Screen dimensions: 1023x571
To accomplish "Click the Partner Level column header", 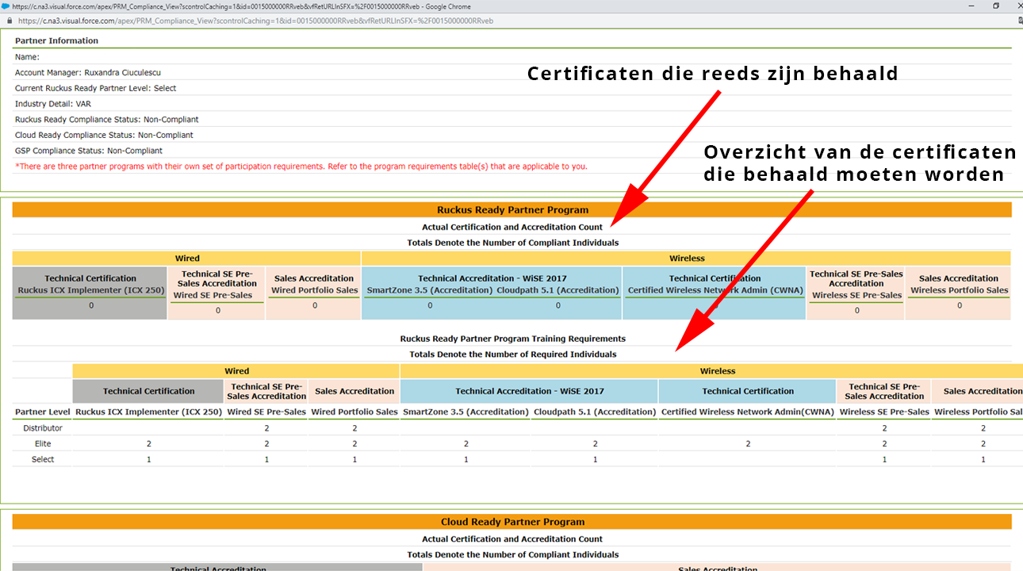I will pyautogui.click(x=43, y=412).
